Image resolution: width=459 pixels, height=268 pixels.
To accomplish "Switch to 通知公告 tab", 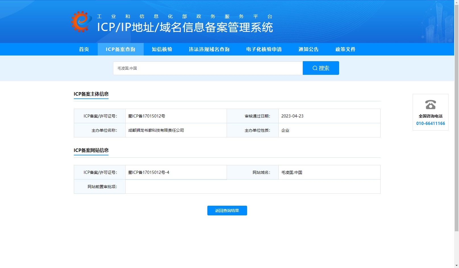I will pos(309,49).
